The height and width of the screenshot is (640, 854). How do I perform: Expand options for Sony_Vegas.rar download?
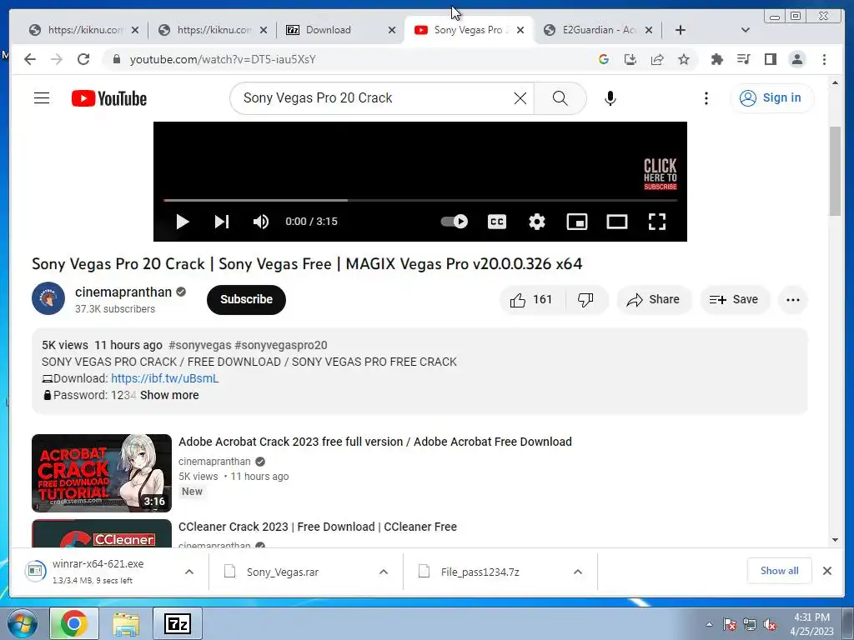[384, 572]
